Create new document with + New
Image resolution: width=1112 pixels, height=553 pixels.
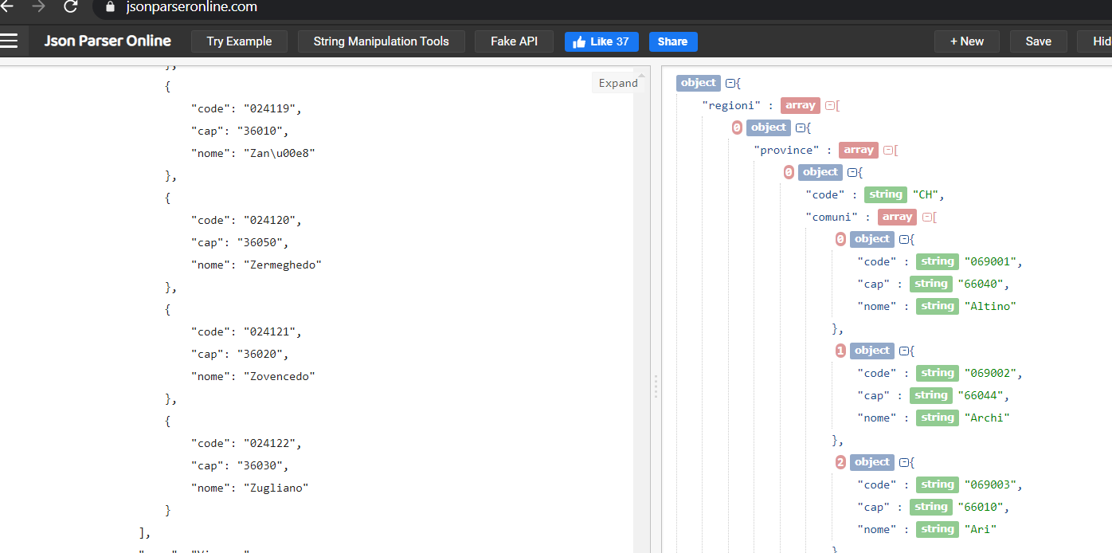coord(966,41)
